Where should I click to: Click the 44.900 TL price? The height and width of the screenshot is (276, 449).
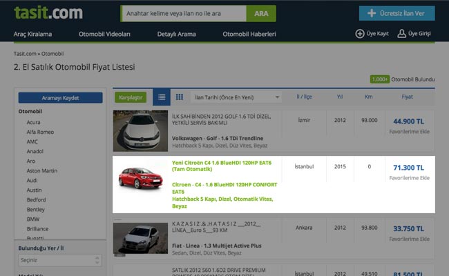tap(408, 121)
